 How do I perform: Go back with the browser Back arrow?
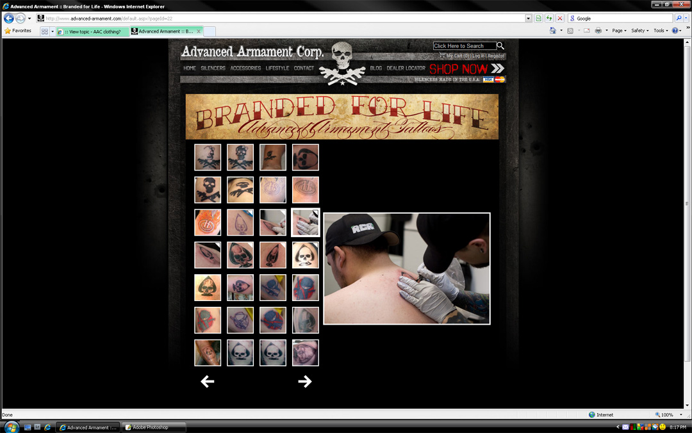pyautogui.click(x=9, y=19)
